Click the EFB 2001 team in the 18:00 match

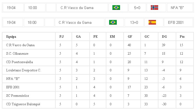tap(176, 22)
